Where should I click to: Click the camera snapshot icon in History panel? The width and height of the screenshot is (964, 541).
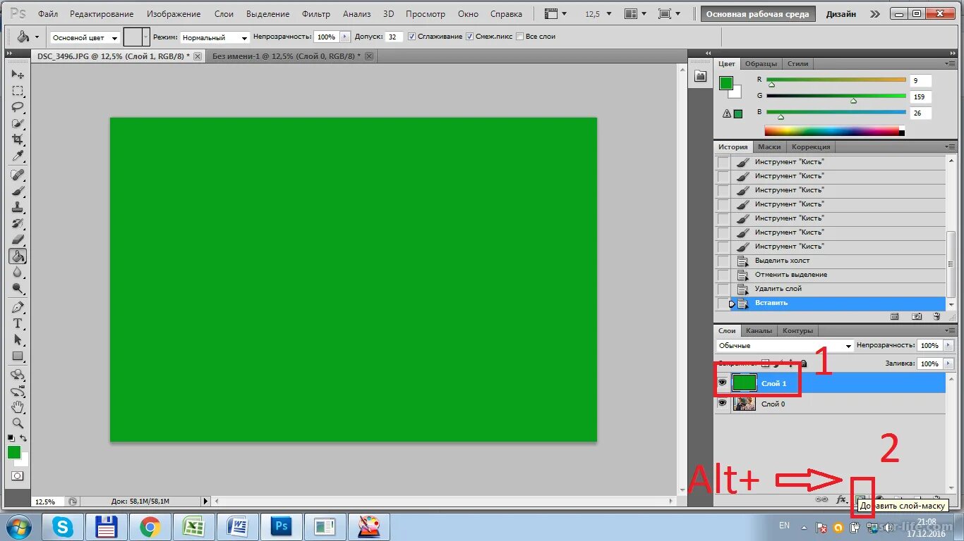[x=917, y=317]
